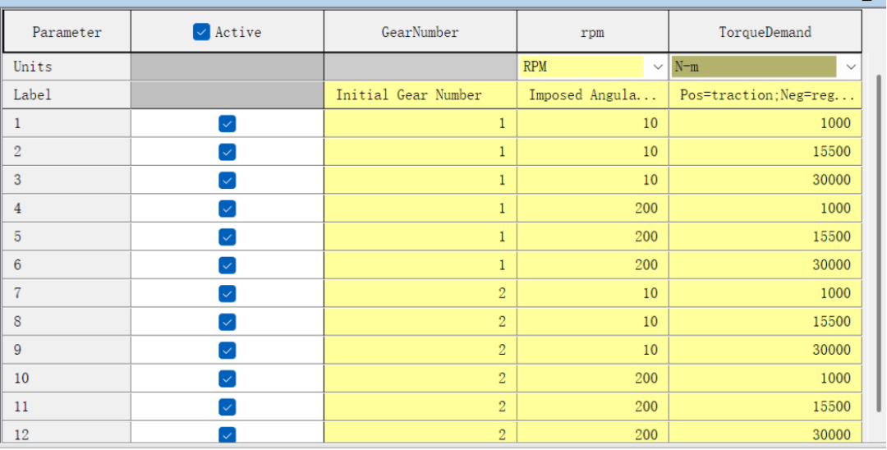Viewport: 887px width, 450px height.
Task: Edit the Imposed Angula... label cell
Action: tap(592, 95)
